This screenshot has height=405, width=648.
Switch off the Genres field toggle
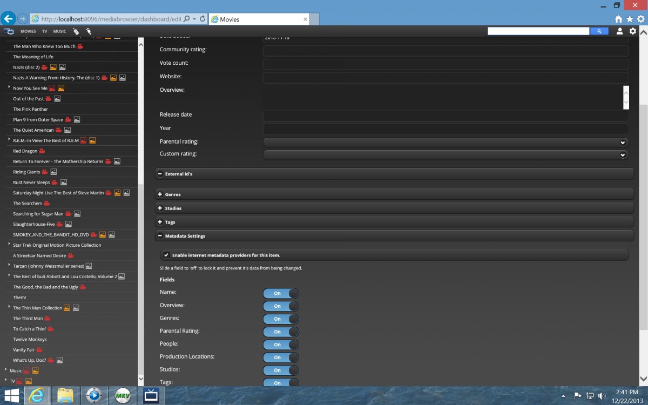(x=281, y=319)
